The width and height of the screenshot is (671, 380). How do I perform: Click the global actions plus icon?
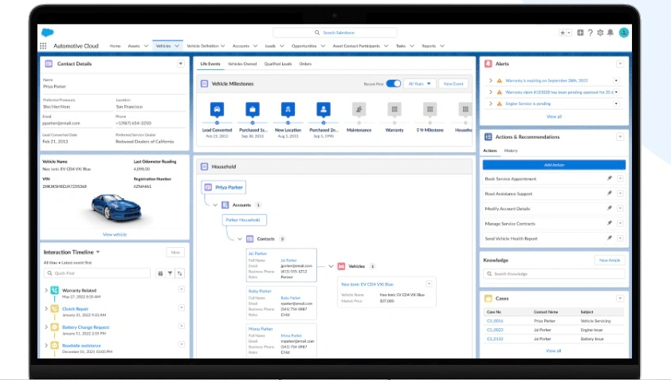(580, 33)
